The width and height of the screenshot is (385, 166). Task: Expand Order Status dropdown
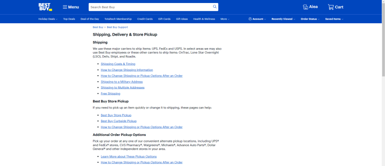[310, 19]
